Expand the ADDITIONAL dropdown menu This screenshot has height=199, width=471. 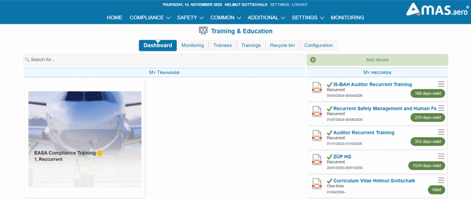point(266,17)
